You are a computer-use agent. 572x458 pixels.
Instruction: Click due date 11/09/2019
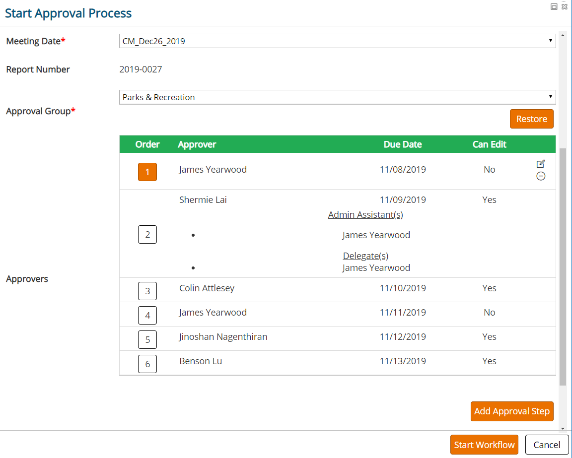click(403, 200)
